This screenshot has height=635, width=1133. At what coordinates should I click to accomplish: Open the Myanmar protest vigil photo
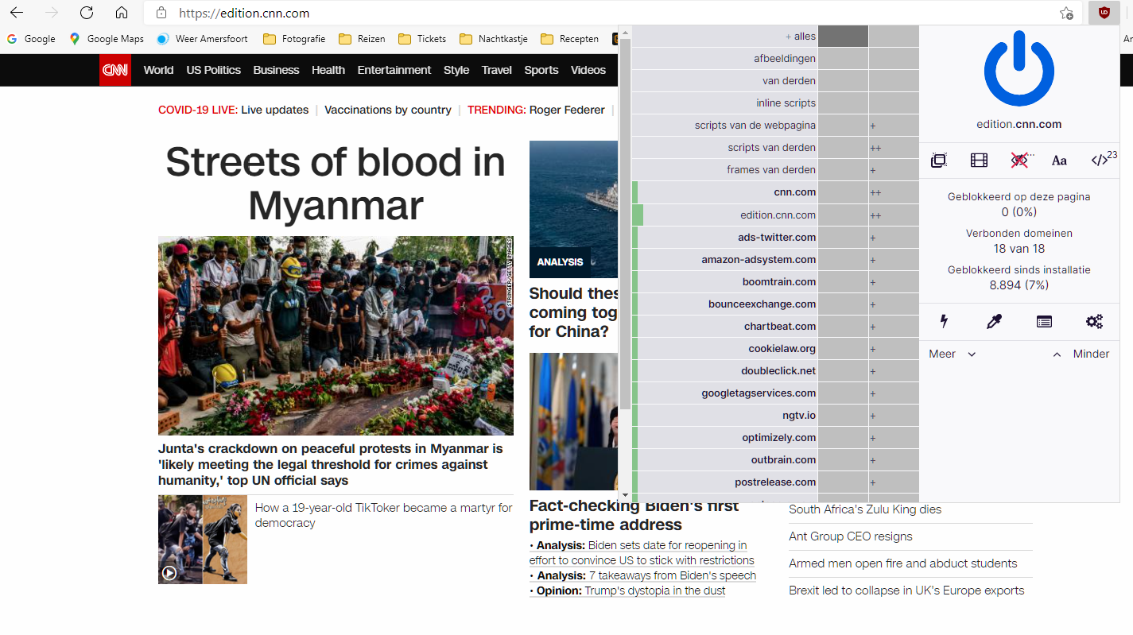(x=336, y=335)
